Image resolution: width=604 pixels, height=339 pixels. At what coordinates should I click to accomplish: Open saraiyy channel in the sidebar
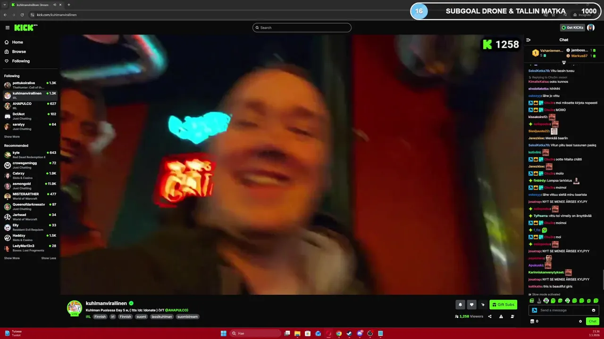pos(30,126)
